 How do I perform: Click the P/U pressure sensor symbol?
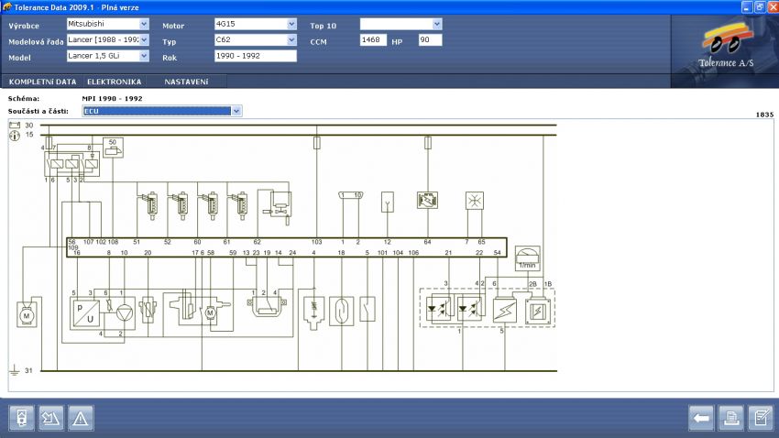[88, 312]
